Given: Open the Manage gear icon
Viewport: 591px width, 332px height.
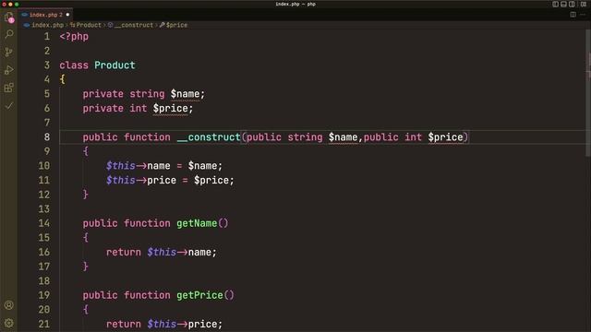Looking at the screenshot, I should 8,323.
